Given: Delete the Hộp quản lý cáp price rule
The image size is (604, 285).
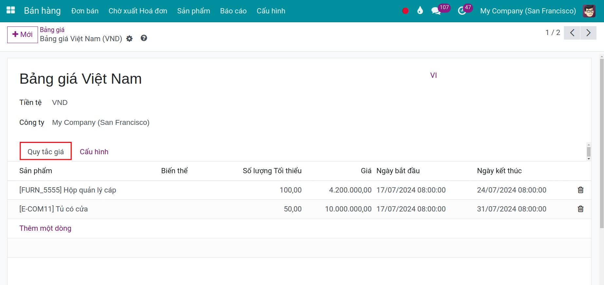Looking at the screenshot, I should [x=580, y=190].
